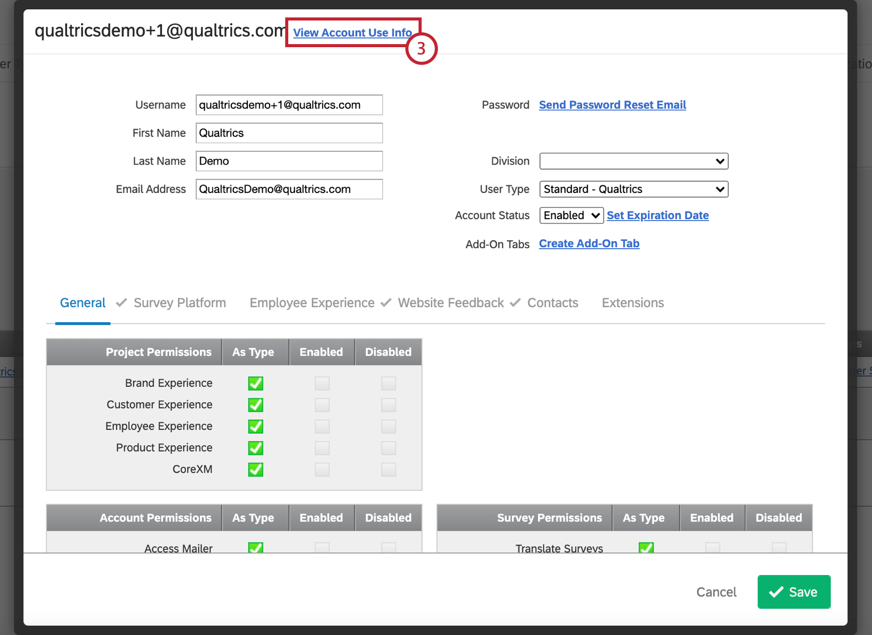This screenshot has width=872, height=635.
Task: Switch to the Extensions tab
Action: [x=632, y=303]
